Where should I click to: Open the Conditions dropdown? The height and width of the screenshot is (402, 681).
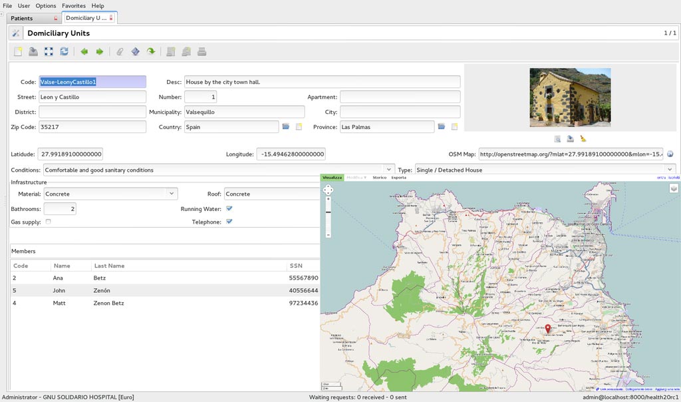click(x=390, y=170)
